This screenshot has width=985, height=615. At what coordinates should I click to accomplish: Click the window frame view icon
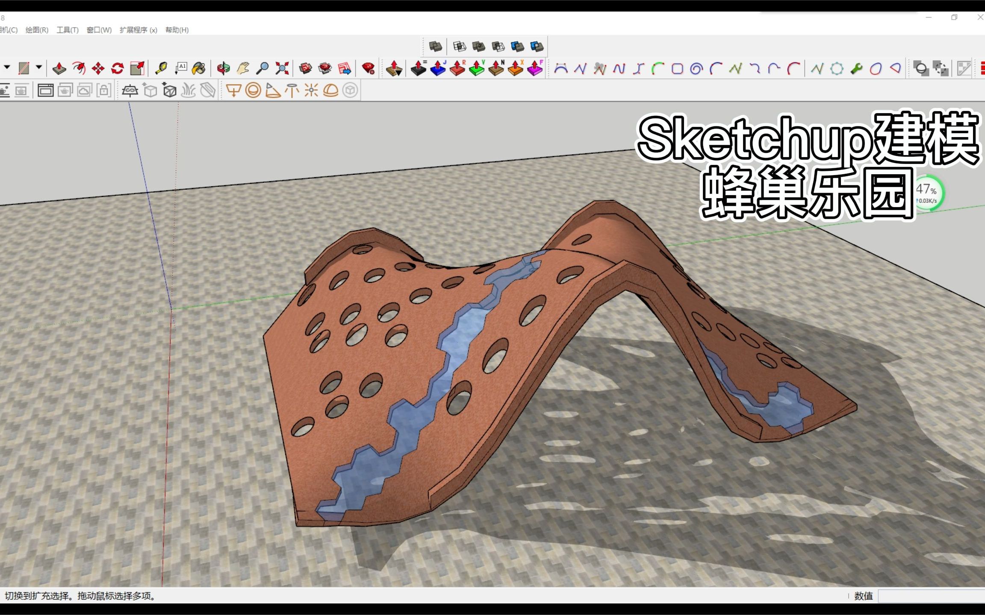click(45, 91)
